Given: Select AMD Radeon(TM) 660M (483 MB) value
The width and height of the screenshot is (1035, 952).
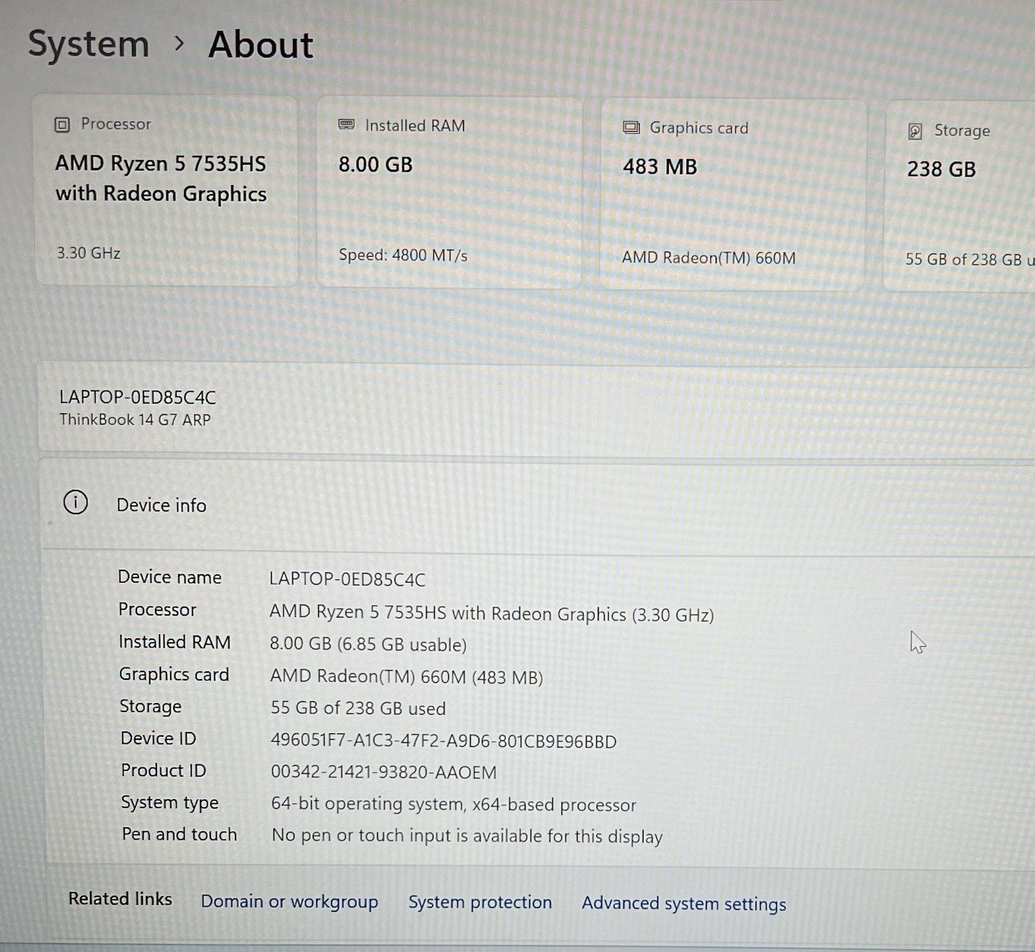Looking at the screenshot, I should pyautogui.click(x=406, y=676).
